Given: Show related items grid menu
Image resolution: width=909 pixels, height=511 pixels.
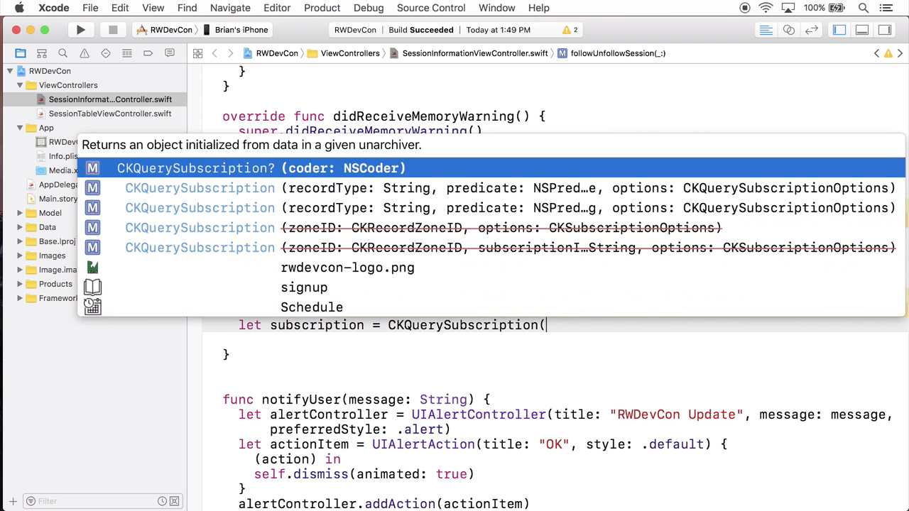Looking at the screenshot, I should point(198,53).
